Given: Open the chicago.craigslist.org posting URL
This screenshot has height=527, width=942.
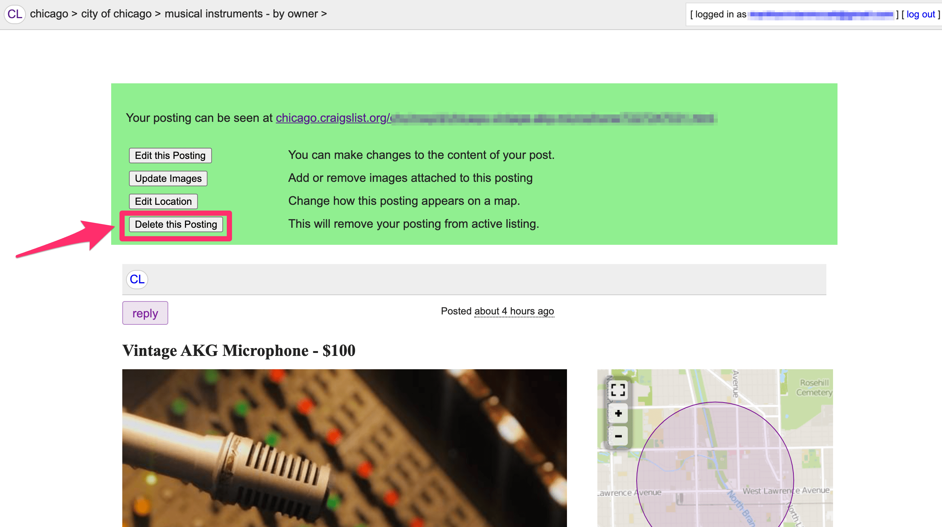Looking at the screenshot, I should coord(497,118).
